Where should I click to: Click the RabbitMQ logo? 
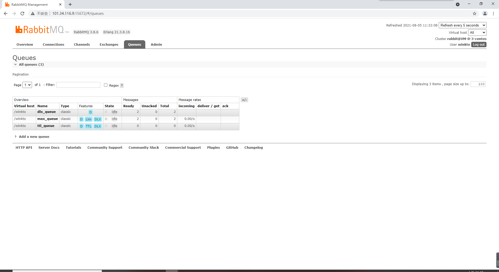point(42,30)
